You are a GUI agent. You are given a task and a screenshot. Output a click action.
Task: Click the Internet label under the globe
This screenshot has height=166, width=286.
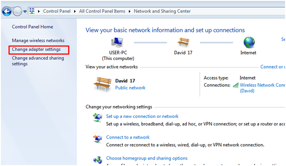click(248, 53)
